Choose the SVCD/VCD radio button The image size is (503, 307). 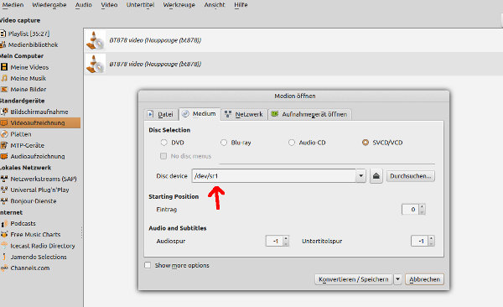click(x=365, y=143)
